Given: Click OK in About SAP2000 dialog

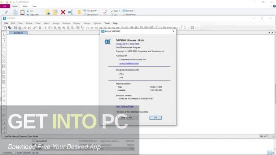Looking at the screenshot, I should (155, 118).
